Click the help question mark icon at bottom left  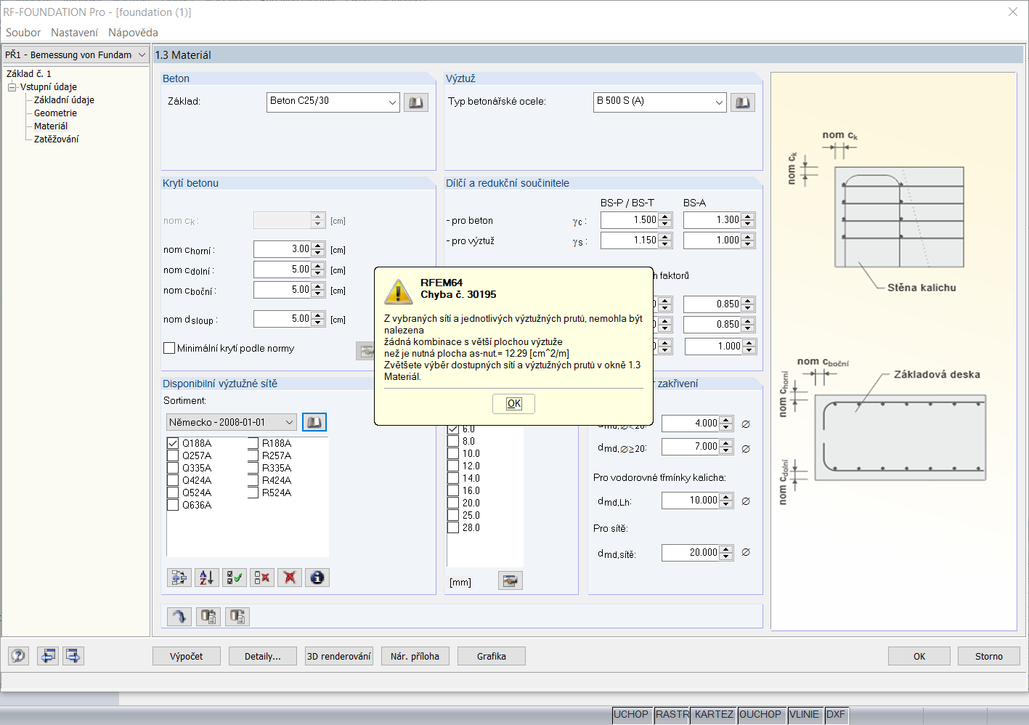(x=18, y=656)
